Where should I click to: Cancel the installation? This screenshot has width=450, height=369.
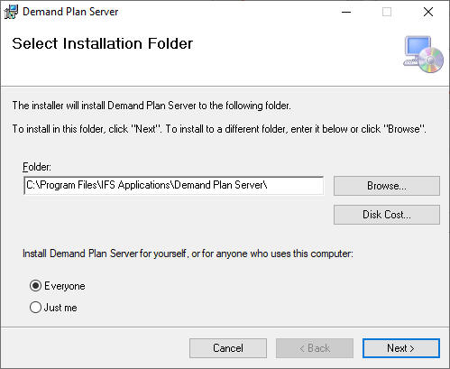228,348
